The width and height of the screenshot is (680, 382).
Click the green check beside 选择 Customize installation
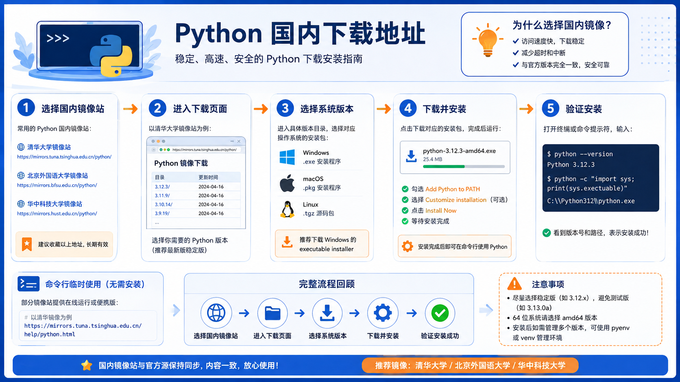[405, 200]
